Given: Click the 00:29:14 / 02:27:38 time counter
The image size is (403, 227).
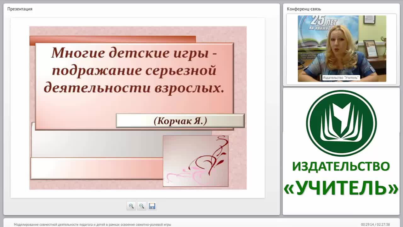Looking at the screenshot, I should tap(375, 224).
